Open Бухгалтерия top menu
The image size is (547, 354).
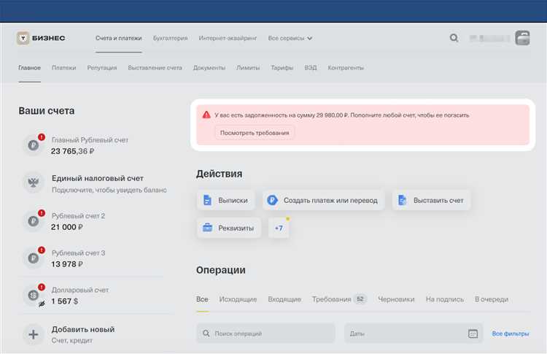point(170,38)
